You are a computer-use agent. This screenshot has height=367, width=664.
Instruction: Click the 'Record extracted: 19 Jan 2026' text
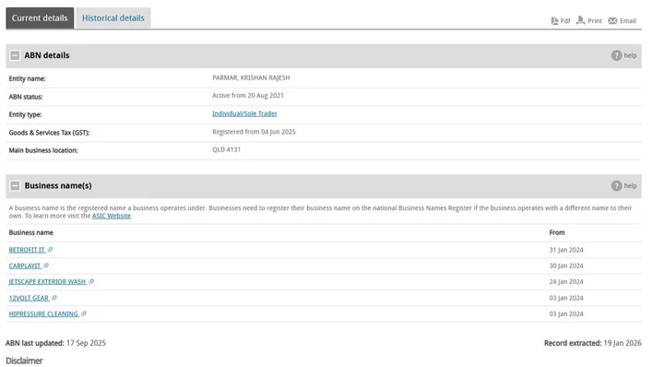tap(593, 343)
